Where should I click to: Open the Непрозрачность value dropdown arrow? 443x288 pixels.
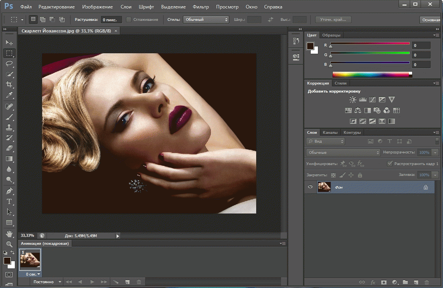click(x=435, y=153)
